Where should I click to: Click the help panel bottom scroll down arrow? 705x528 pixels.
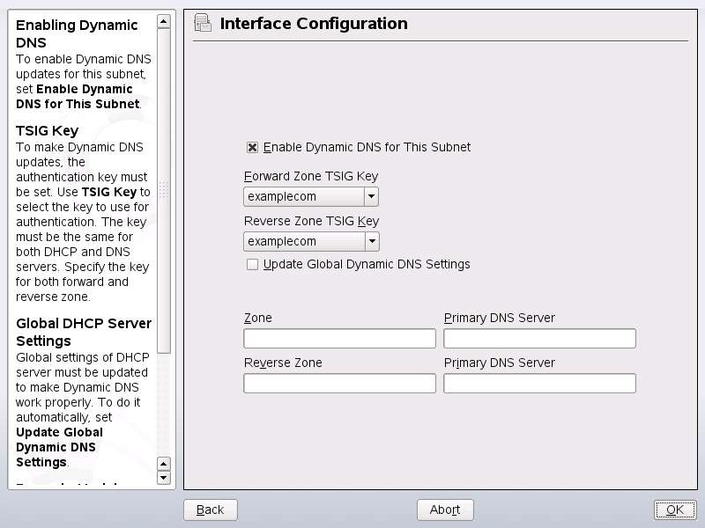pyautogui.click(x=164, y=478)
